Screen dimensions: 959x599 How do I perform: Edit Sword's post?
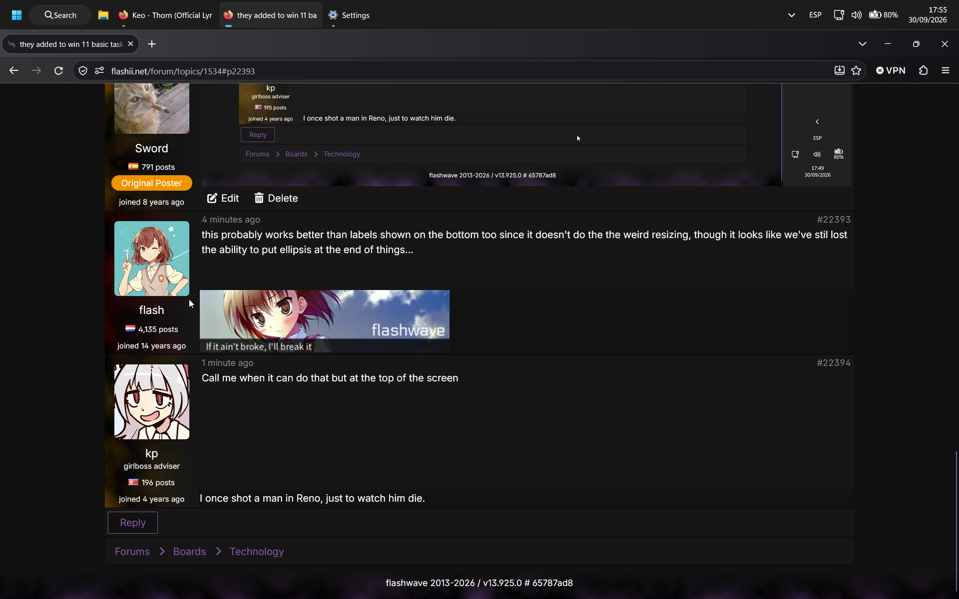tap(223, 198)
